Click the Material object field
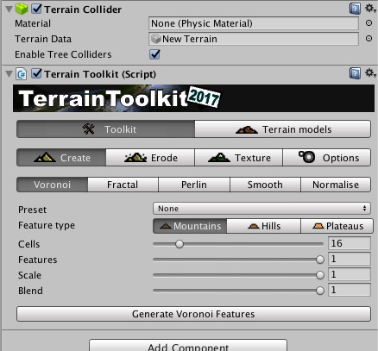 click(x=254, y=23)
